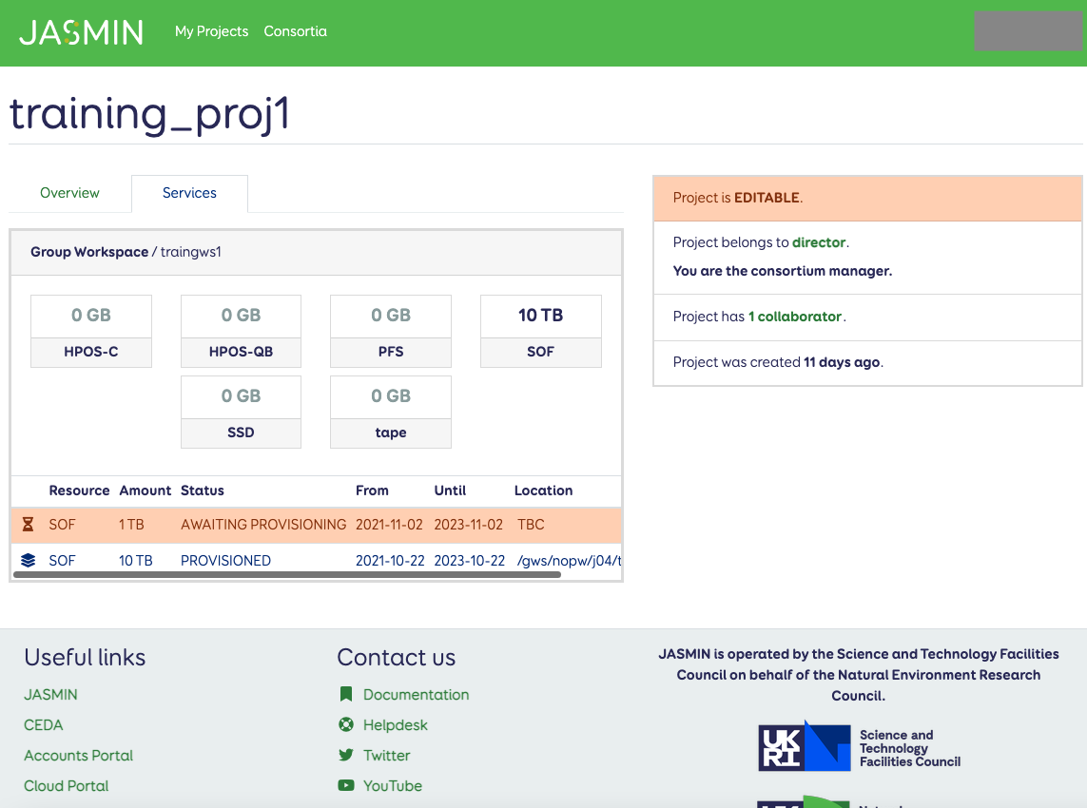
Task: Click the TBC location cell
Action: coord(531,525)
